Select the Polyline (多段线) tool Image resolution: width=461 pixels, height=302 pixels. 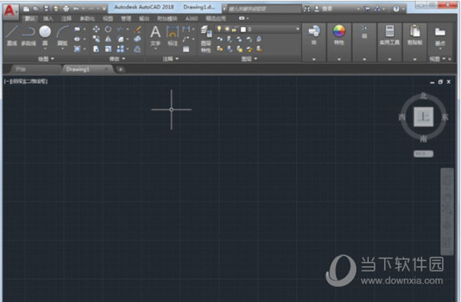pos(28,36)
